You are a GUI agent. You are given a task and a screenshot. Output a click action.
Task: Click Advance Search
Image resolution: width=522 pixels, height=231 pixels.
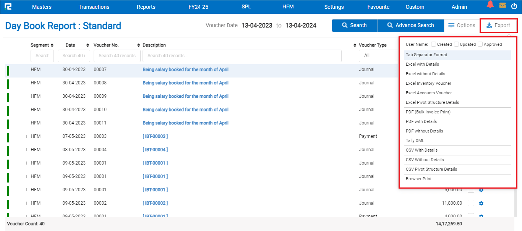411,25
